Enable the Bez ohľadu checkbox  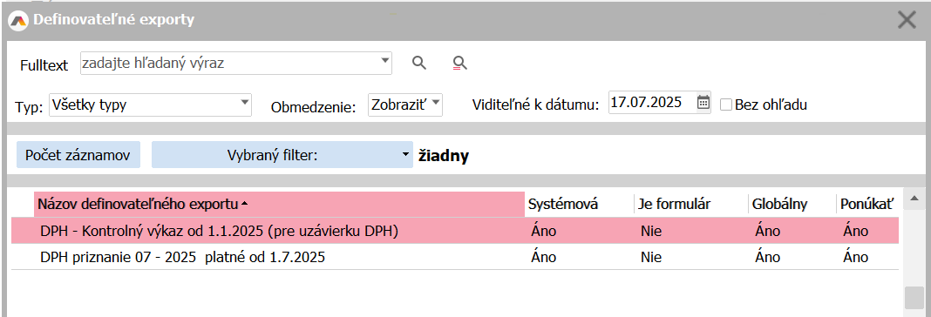(725, 105)
